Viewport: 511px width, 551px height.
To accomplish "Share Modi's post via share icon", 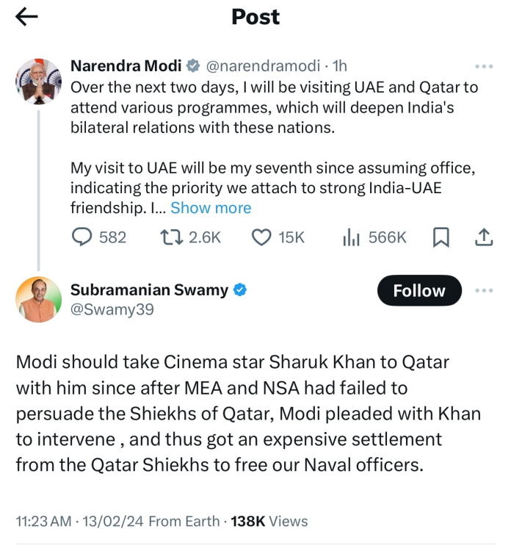I will click(484, 237).
